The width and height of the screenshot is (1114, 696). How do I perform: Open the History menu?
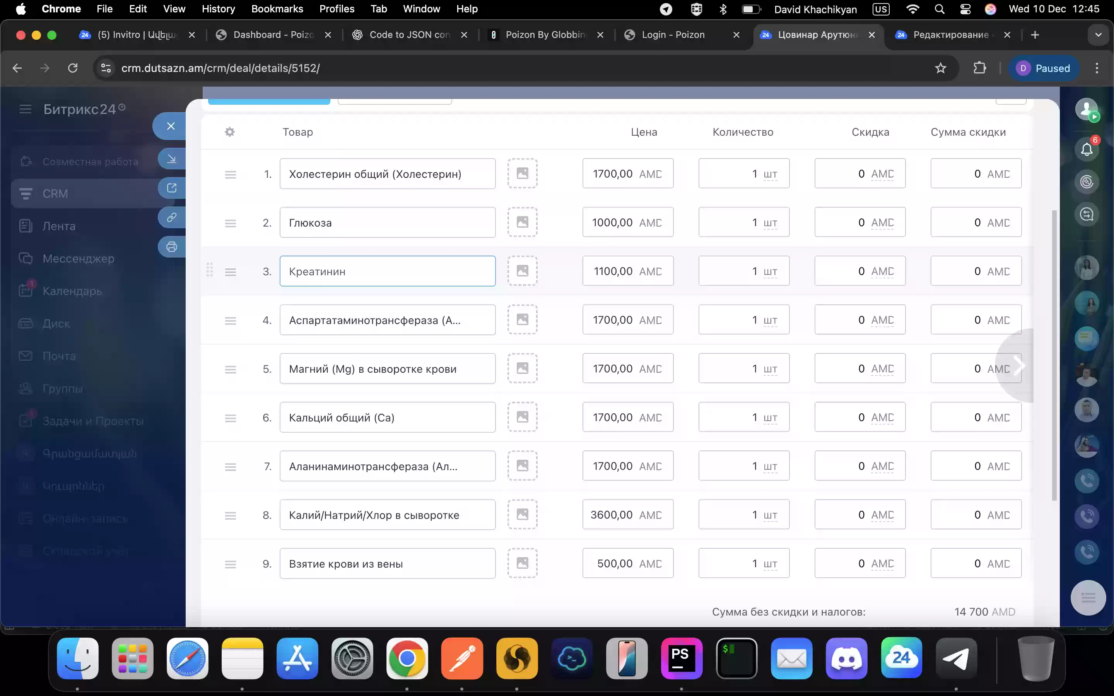point(218,9)
